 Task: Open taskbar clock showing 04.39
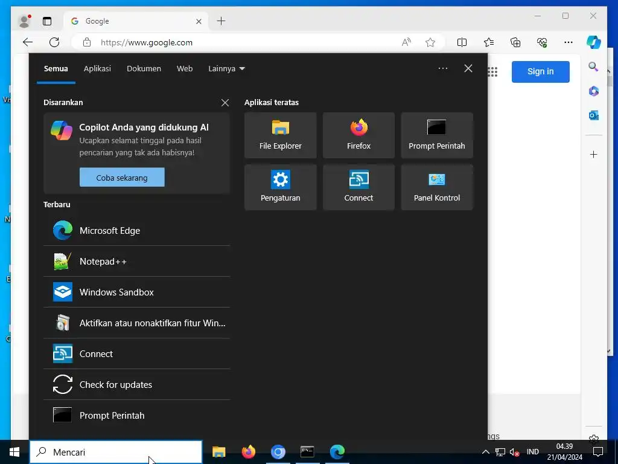tap(564, 452)
